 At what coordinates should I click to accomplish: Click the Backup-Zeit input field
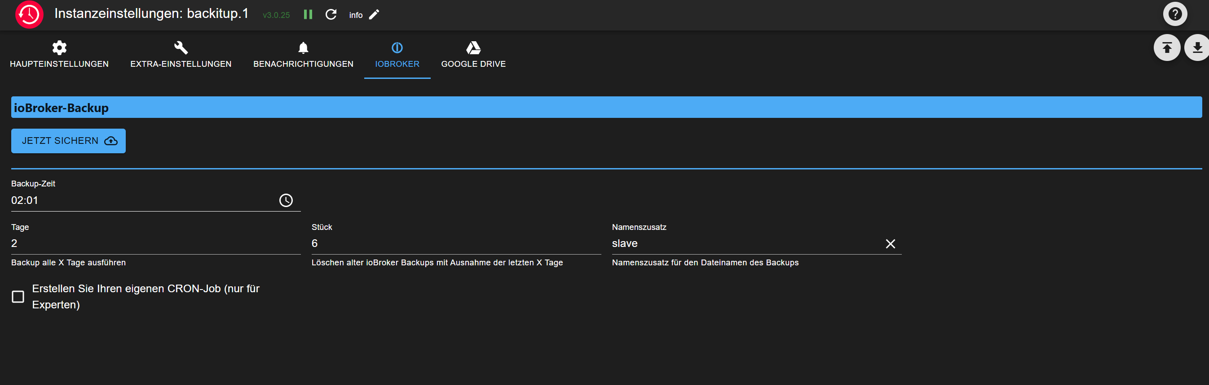141,200
